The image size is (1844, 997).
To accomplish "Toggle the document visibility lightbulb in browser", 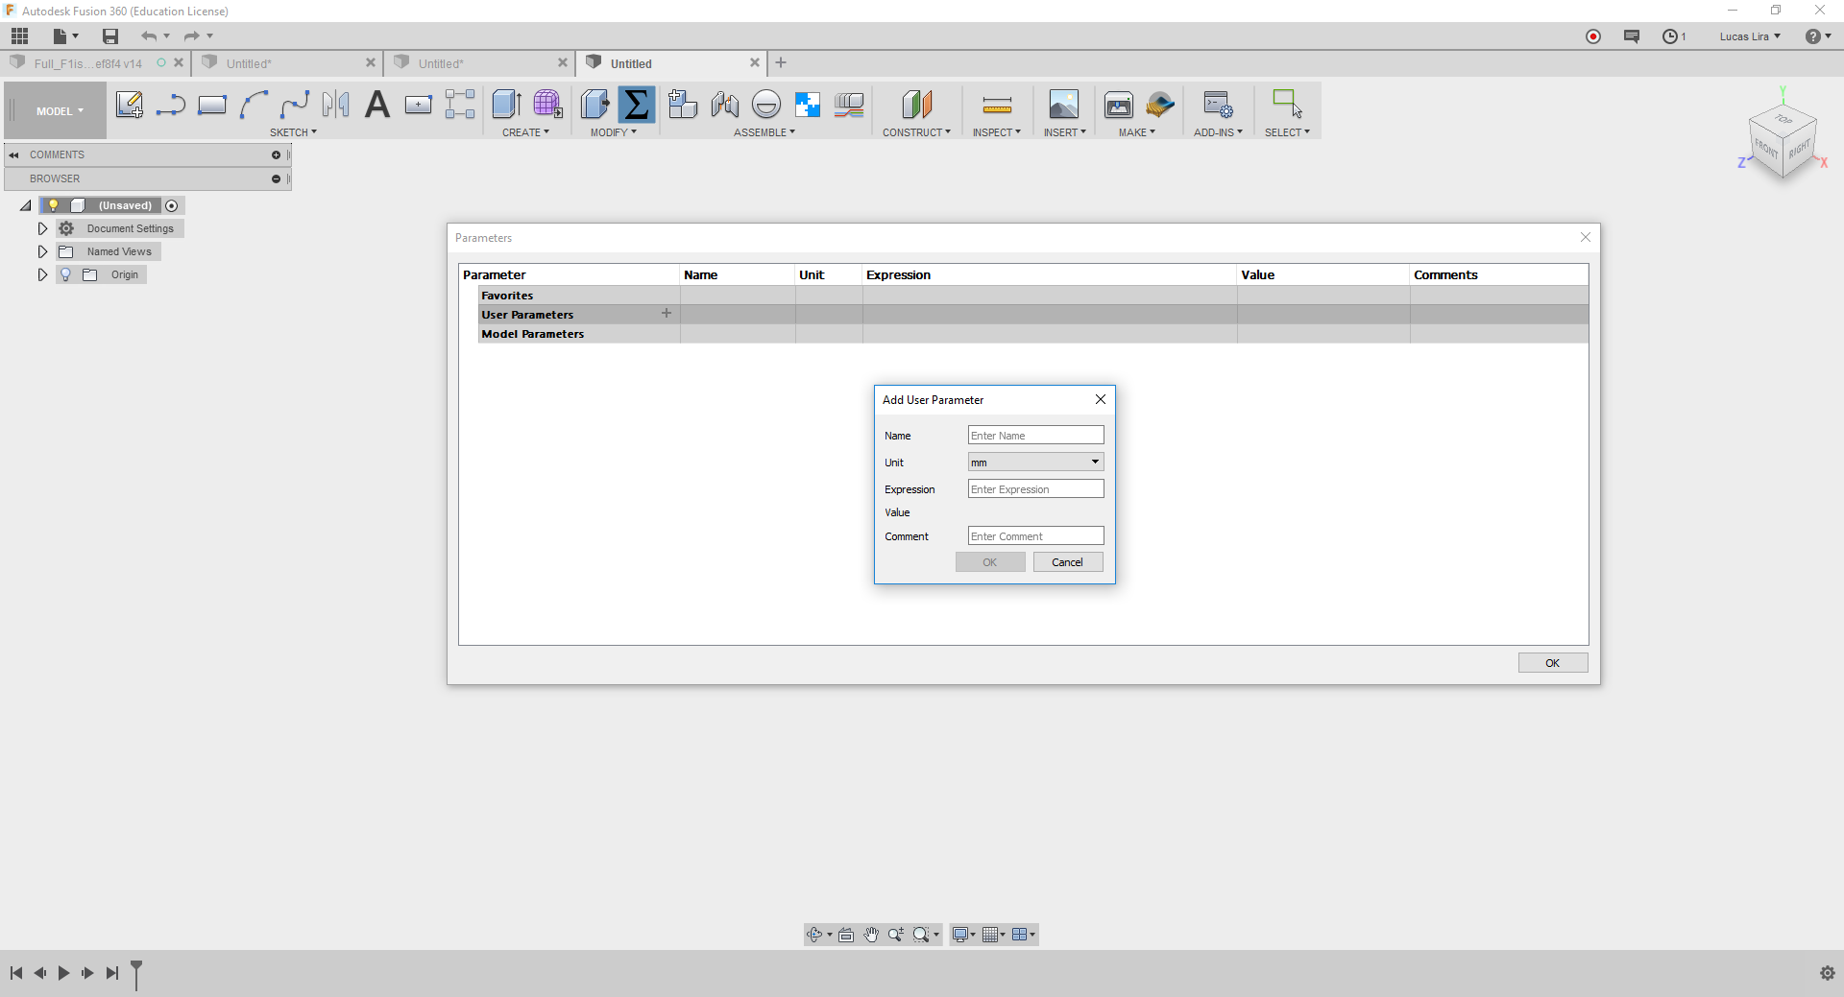I will [54, 205].
